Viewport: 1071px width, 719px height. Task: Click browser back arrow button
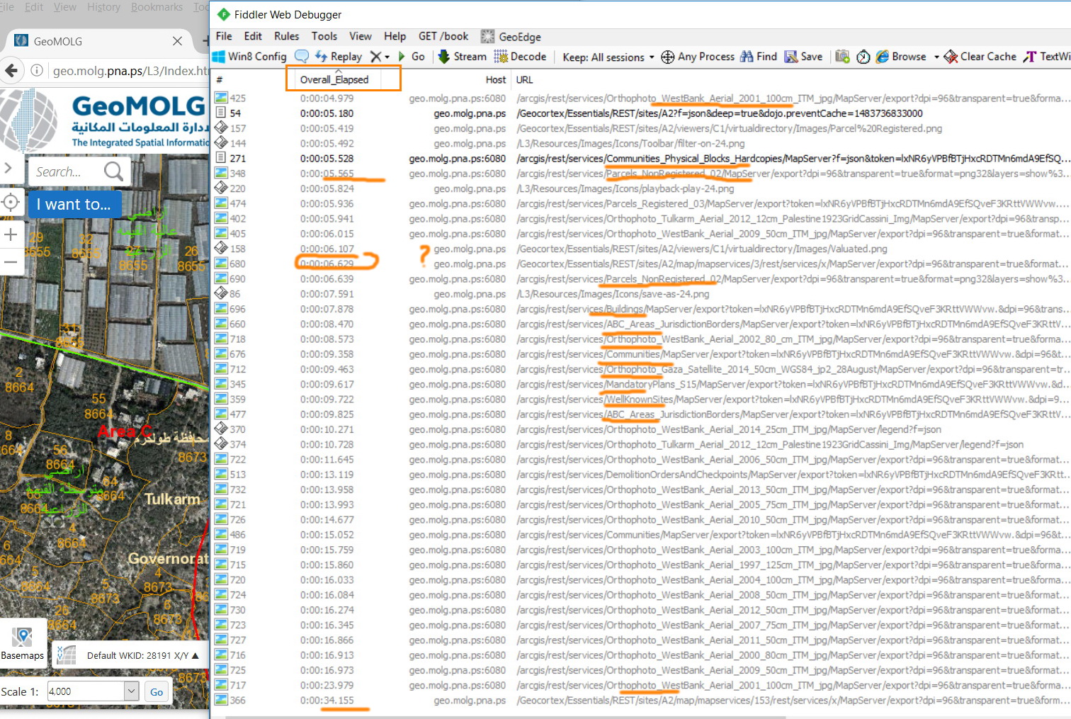tap(11, 71)
